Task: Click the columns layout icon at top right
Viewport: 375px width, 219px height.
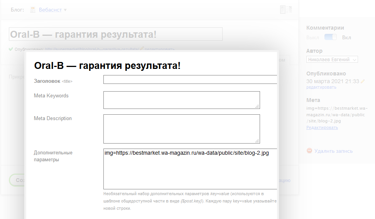Action: tap(286, 10)
